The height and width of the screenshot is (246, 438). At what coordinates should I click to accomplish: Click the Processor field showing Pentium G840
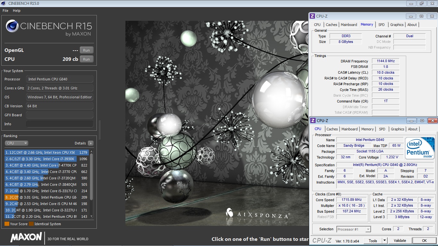click(60, 79)
